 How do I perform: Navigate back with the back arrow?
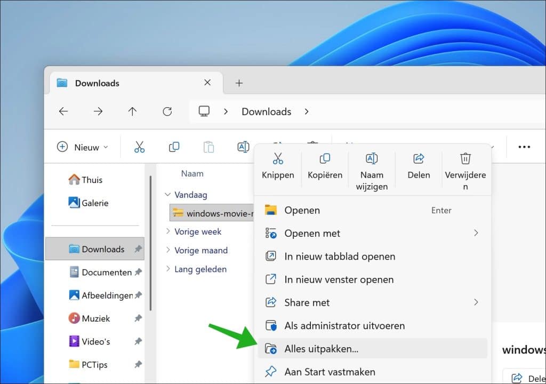click(x=63, y=111)
